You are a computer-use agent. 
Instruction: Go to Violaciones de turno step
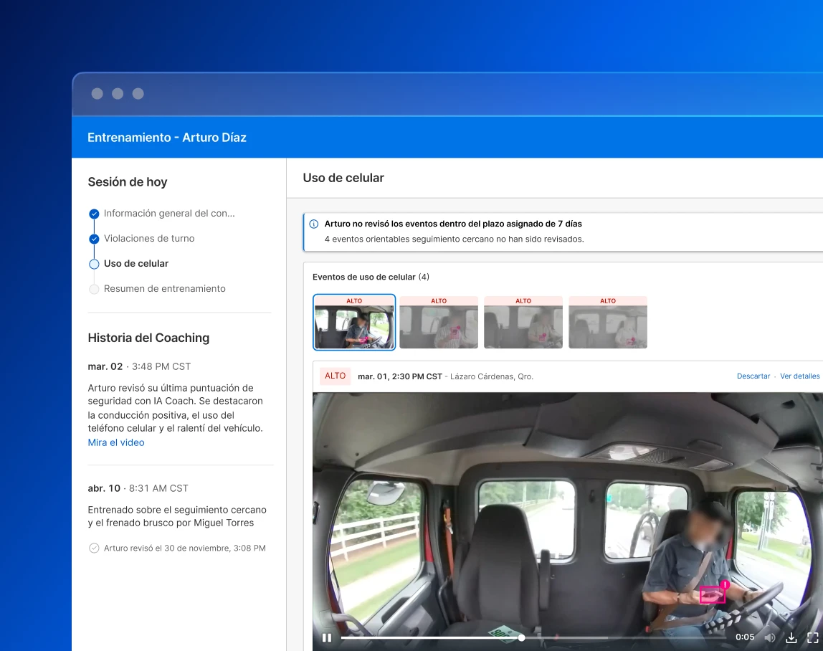pyautogui.click(x=149, y=239)
